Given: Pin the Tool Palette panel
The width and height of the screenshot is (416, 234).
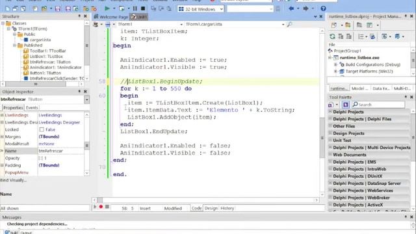Looking at the screenshot, I should click(x=406, y=97).
